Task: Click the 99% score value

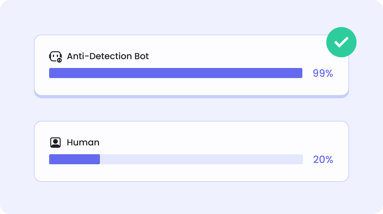Action: pos(323,73)
